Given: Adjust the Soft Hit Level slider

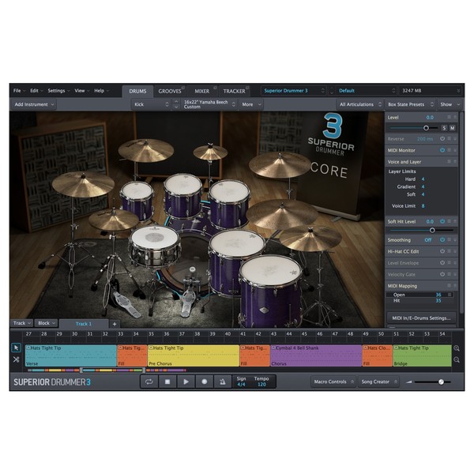Looking at the screenshot, I should [432, 231].
